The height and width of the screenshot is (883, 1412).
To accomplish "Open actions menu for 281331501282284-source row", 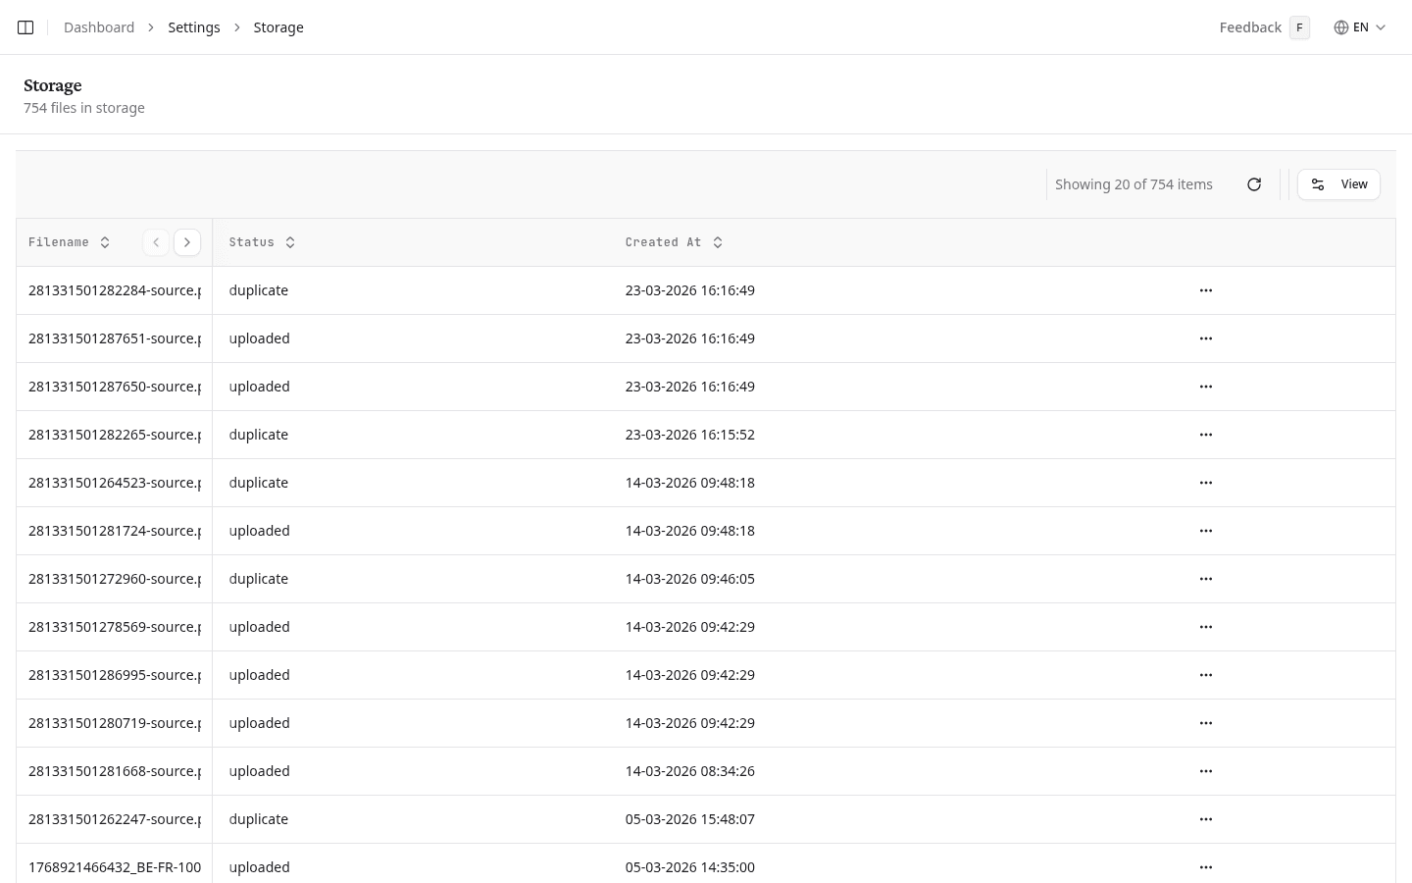I will [x=1206, y=290].
